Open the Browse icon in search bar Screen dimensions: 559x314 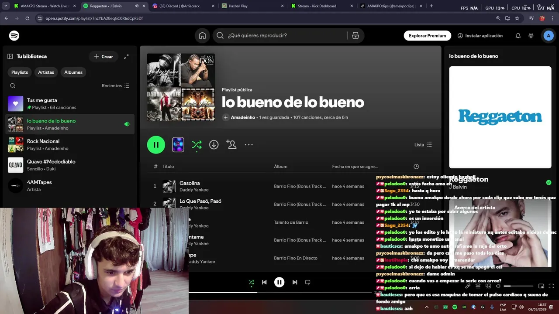(355, 36)
